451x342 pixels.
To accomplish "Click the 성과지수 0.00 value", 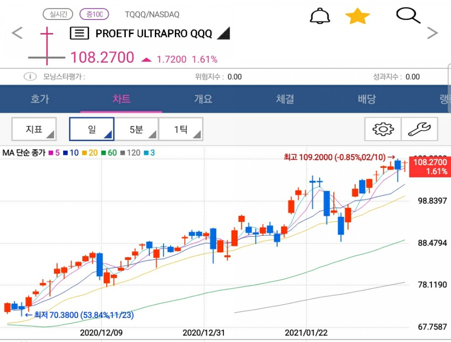I will [412, 77].
